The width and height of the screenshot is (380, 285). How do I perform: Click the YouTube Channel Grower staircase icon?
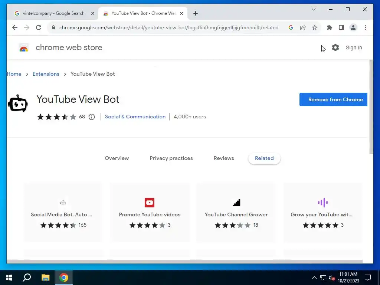(x=236, y=202)
